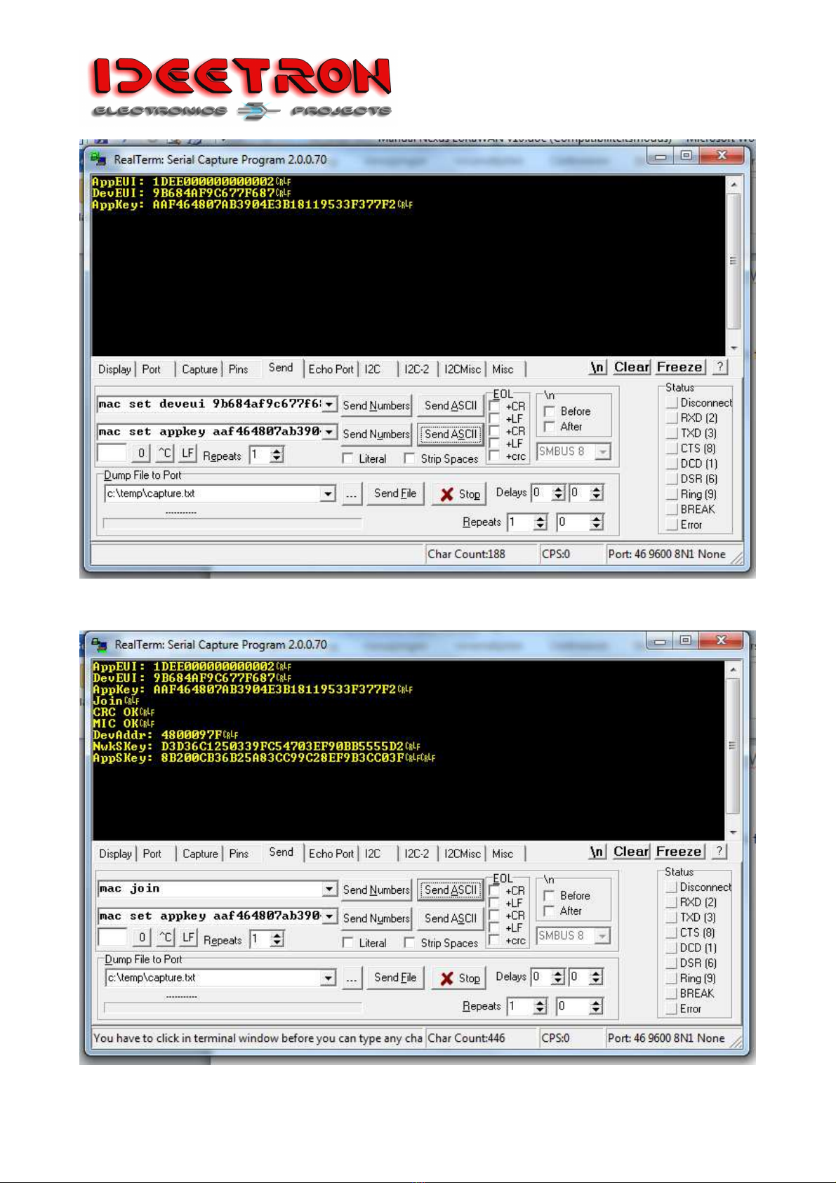Click small field beside 0 button, Char Count:188 window

[x=112, y=453]
